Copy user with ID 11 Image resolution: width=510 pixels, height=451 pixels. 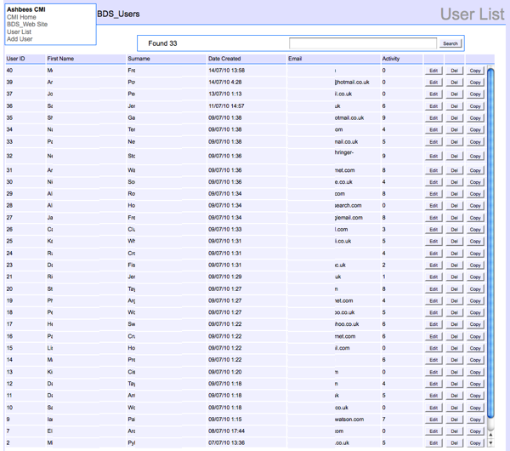[x=475, y=396]
